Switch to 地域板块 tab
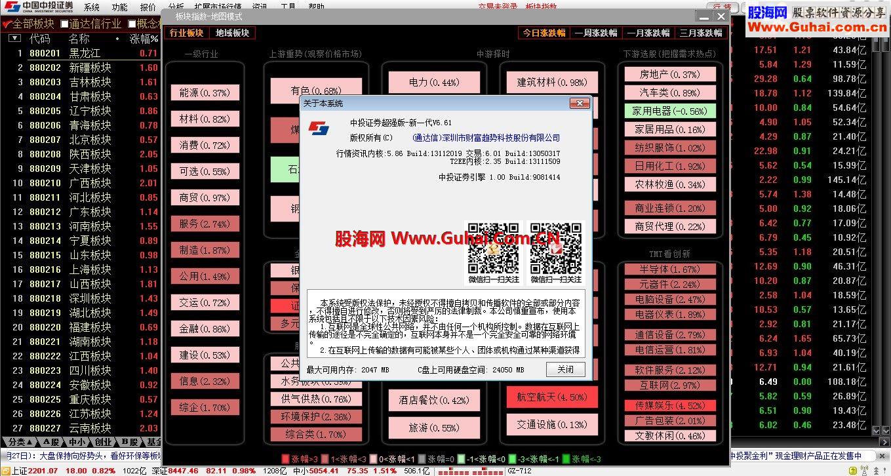 [232, 33]
